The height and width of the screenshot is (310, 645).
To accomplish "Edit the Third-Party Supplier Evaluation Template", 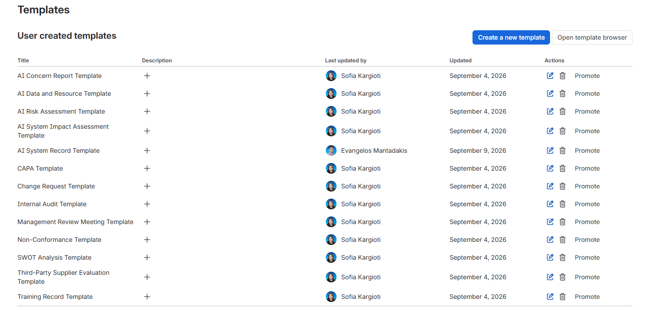I will 550,277.
